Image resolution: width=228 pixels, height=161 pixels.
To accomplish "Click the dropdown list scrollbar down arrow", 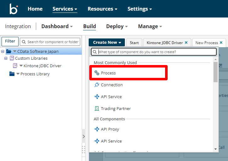I will (x=215, y=149).
